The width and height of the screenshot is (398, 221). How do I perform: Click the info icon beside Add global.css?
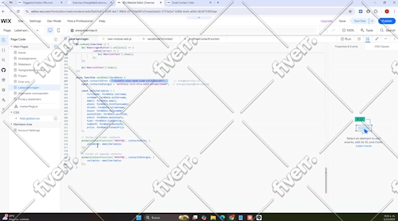coord(56,118)
